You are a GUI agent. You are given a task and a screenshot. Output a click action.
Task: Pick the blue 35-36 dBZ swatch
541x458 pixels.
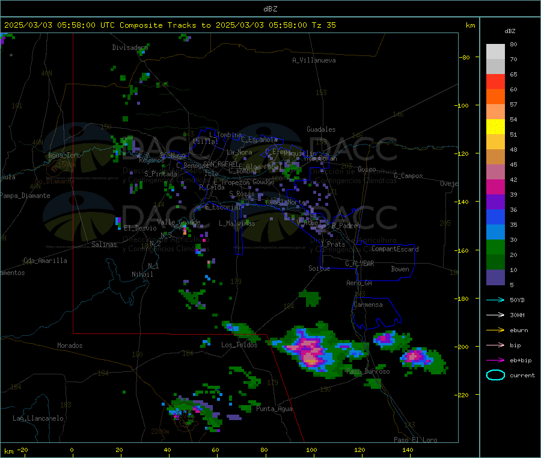point(495,217)
